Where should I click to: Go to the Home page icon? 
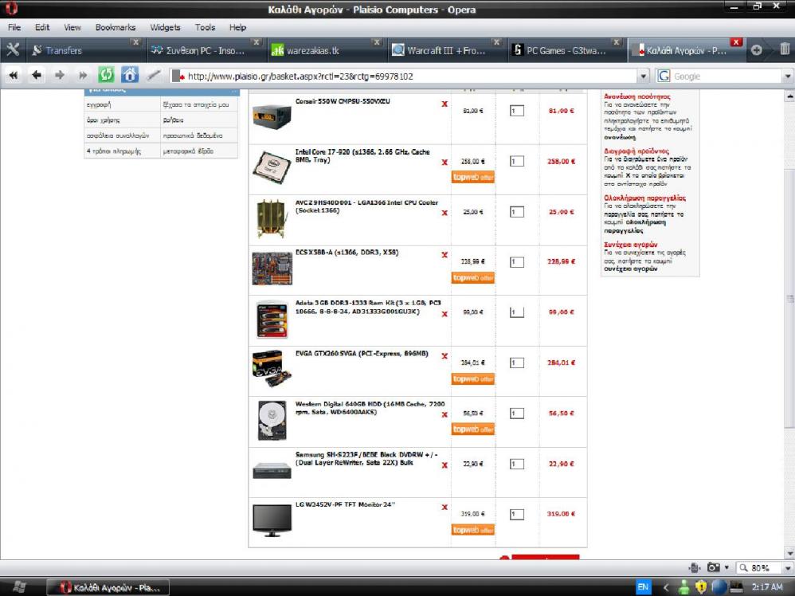129,75
